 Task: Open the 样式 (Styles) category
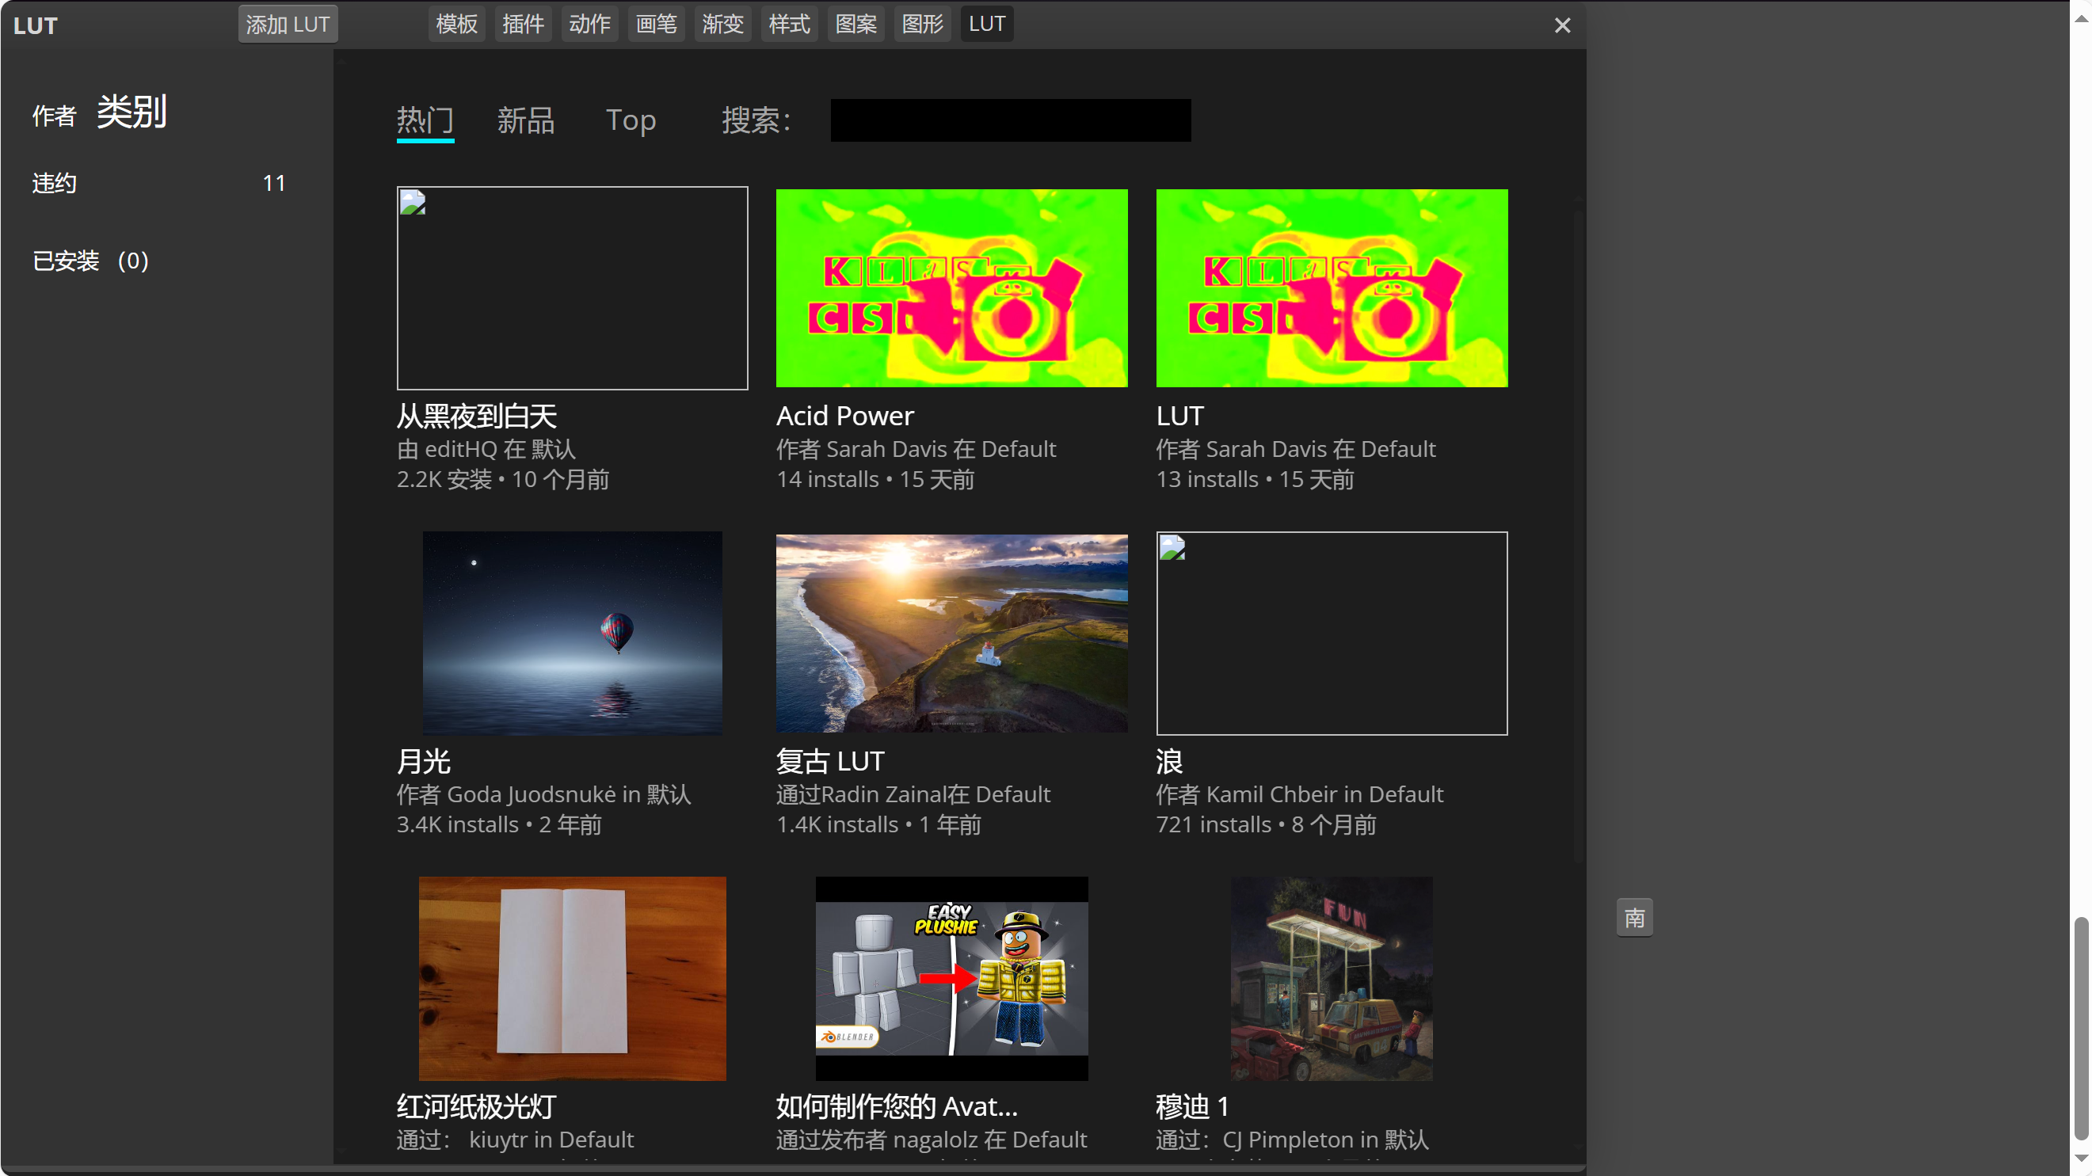click(787, 24)
